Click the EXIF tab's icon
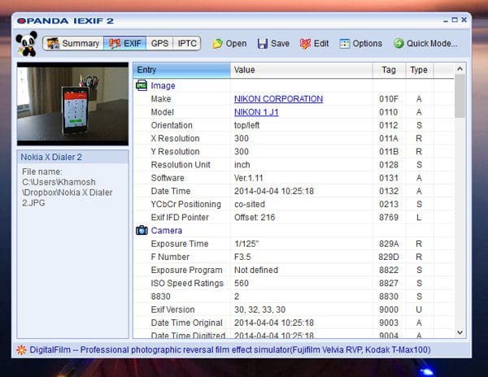Viewport: 488px width, 377px height. 115,44
